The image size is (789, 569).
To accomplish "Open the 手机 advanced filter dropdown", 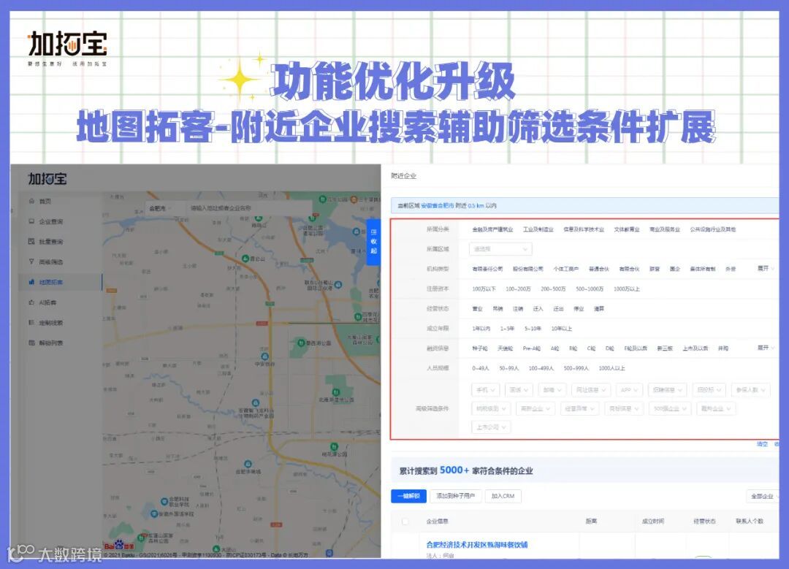I will [x=486, y=390].
